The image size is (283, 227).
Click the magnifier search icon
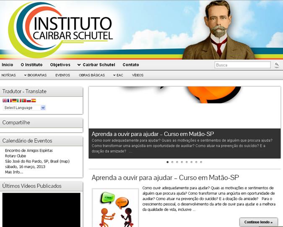(277, 64)
